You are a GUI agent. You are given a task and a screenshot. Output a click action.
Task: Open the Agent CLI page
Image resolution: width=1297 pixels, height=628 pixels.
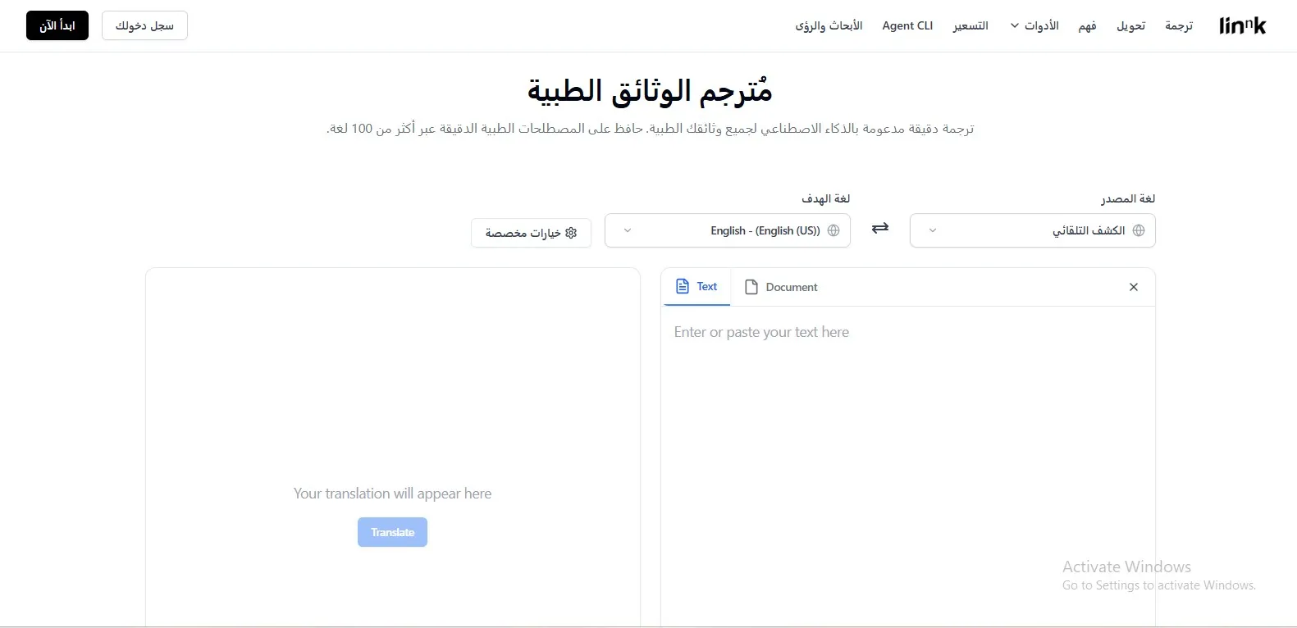[x=907, y=25]
